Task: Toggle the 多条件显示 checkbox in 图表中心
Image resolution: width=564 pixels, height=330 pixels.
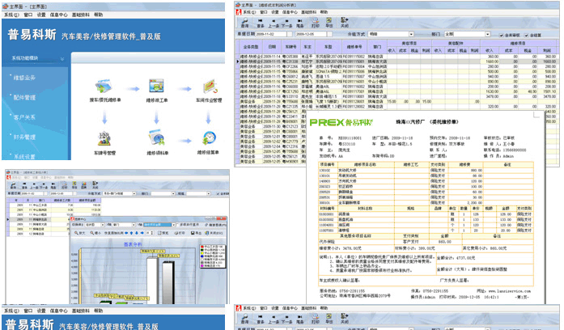Action: point(177,225)
